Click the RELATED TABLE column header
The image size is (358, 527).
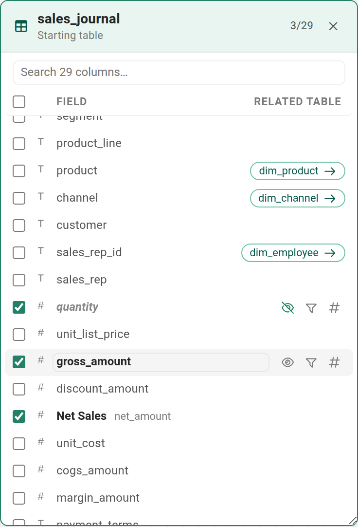[x=297, y=101]
